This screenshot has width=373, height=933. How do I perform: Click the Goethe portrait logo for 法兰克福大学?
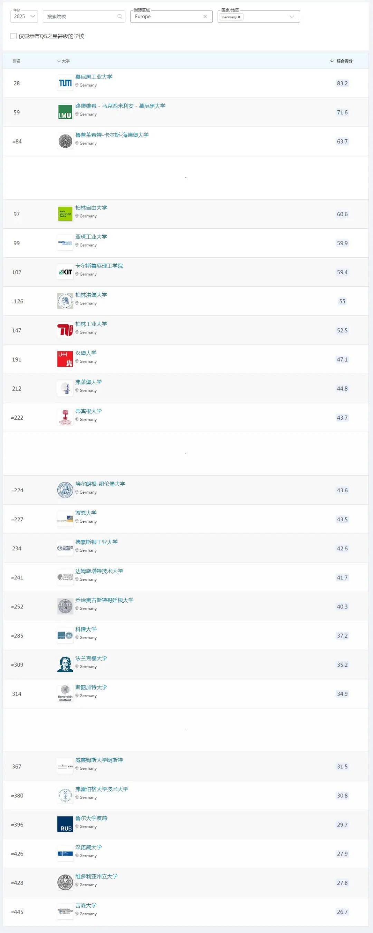65,665
